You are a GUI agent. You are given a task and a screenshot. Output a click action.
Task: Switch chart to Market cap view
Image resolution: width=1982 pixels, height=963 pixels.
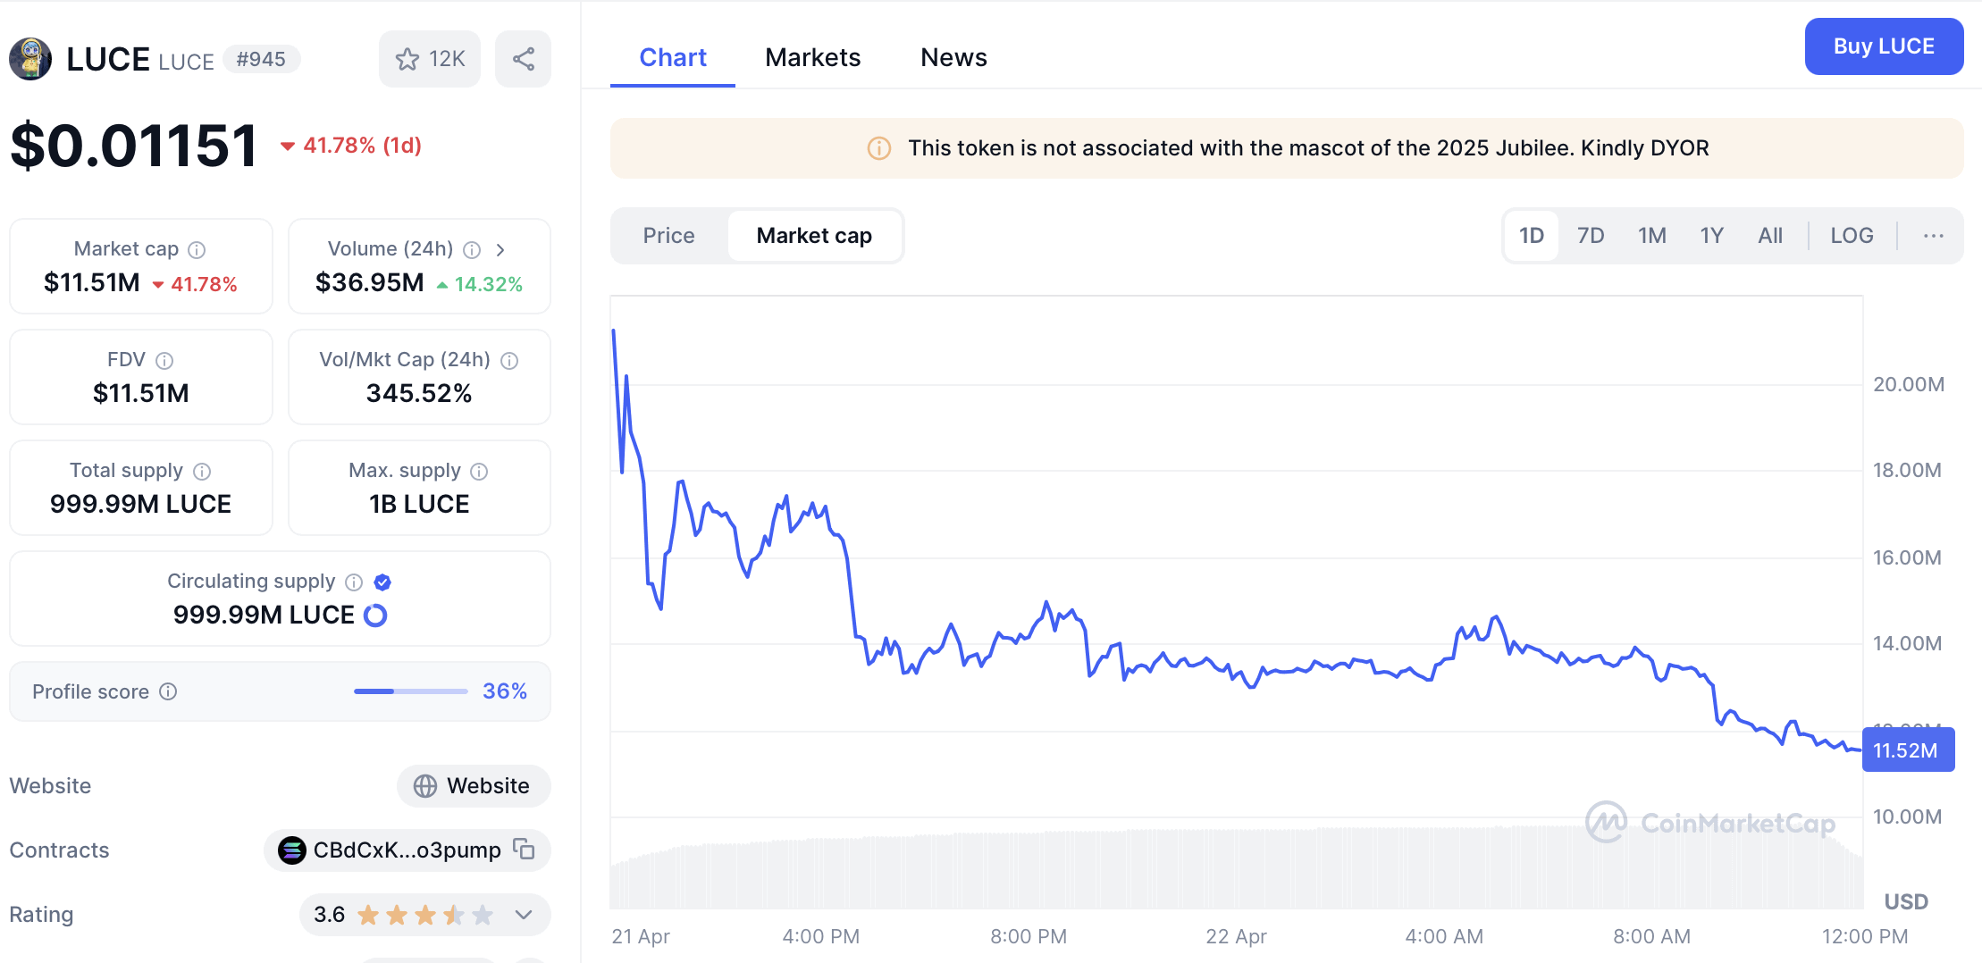(x=814, y=236)
